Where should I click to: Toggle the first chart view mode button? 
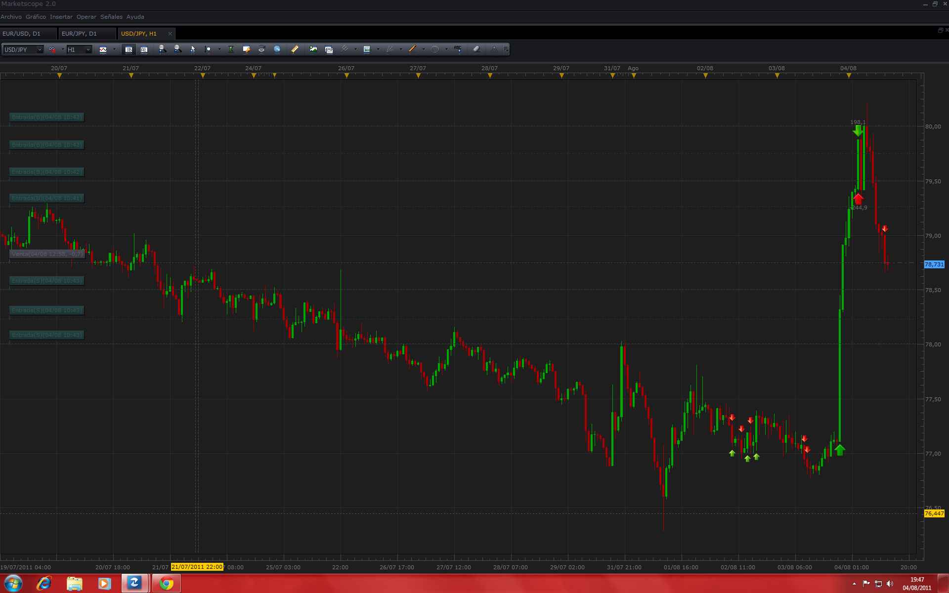(x=129, y=49)
